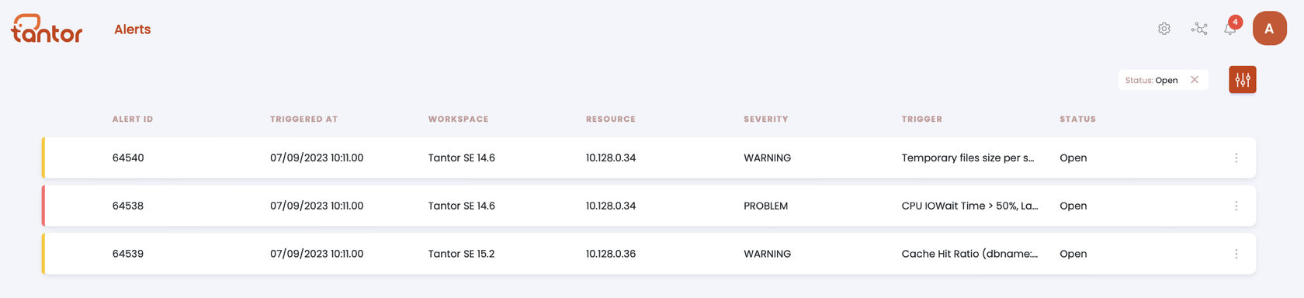Open the alert row 64540

tap(649, 158)
